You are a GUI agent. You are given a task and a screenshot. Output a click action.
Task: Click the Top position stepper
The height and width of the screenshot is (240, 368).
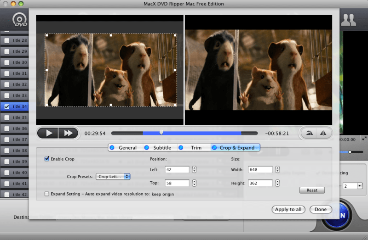coord(194,183)
